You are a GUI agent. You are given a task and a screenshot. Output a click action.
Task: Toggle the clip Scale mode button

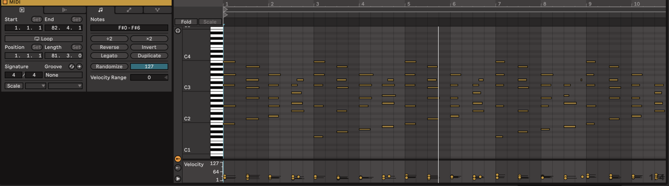[x=14, y=86]
